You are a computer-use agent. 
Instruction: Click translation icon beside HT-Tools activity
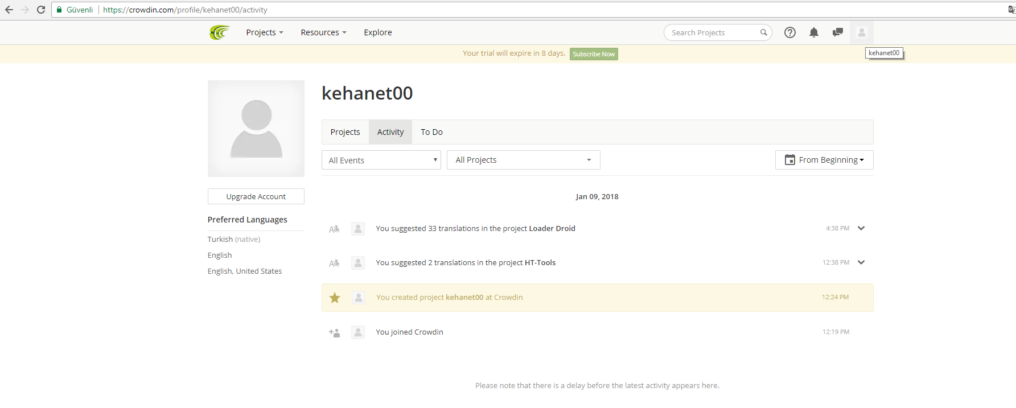click(x=334, y=263)
